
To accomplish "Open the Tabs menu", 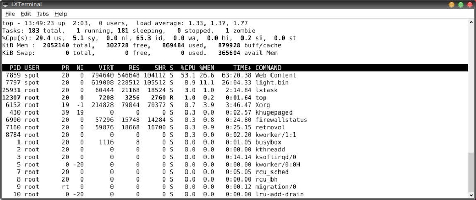I will coord(43,14).
